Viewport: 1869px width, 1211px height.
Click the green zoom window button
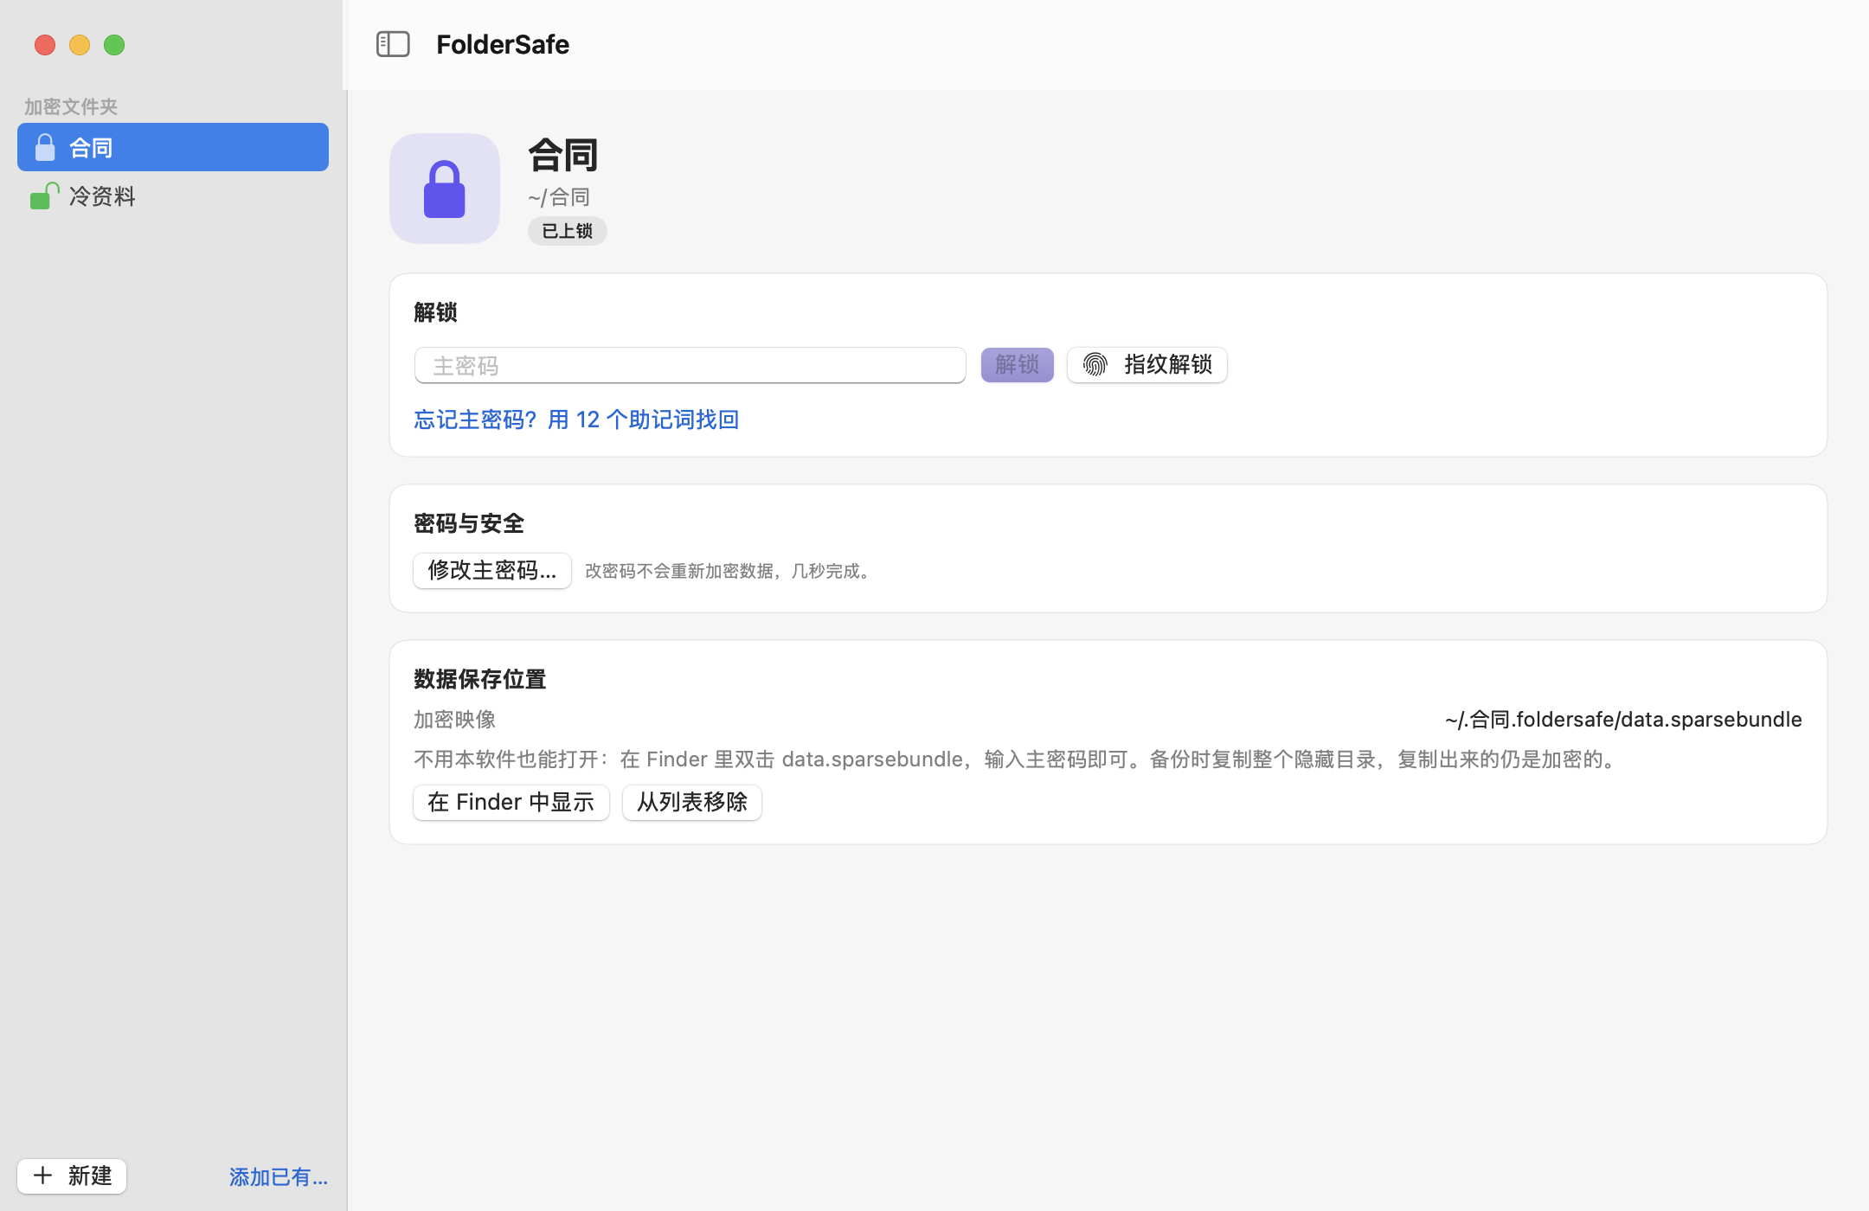[114, 45]
